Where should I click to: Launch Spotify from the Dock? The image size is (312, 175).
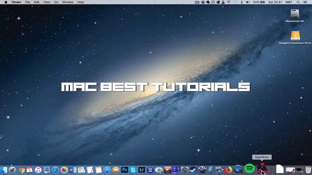[x=249, y=169]
